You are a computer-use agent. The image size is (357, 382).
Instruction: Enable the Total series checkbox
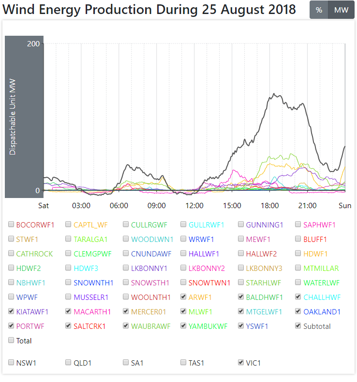11,340
